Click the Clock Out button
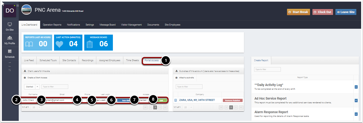The width and height of the screenshot is (363, 123). pyautogui.click(x=323, y=12)
